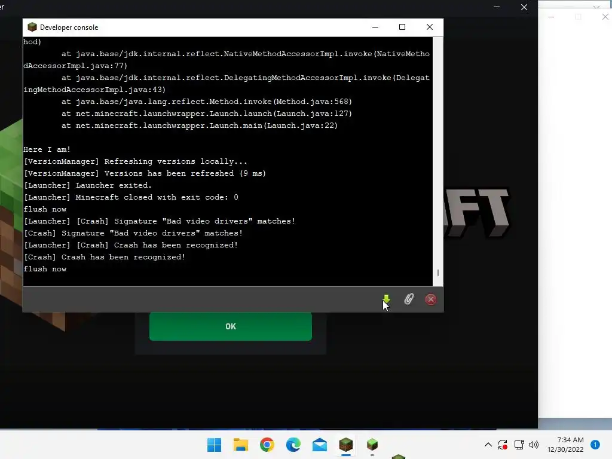The height and width of the screenshot is (459, 612).
Task: Minimize the launcher window behind the console
Action: (497, 7)
